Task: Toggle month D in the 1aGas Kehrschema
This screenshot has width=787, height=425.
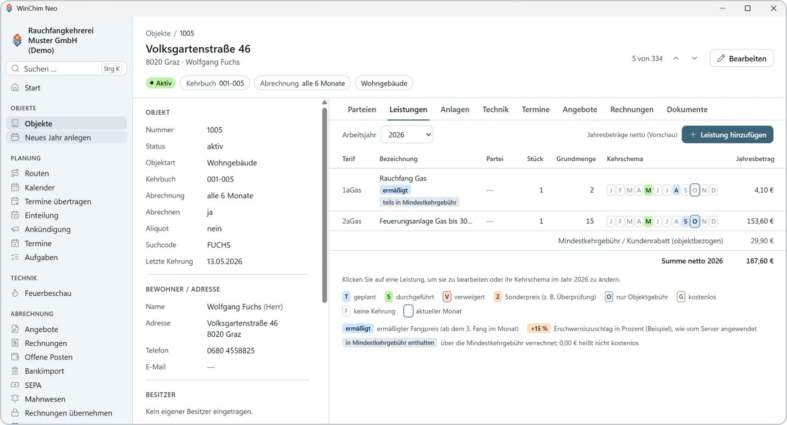Action: (x=713, y=190)
